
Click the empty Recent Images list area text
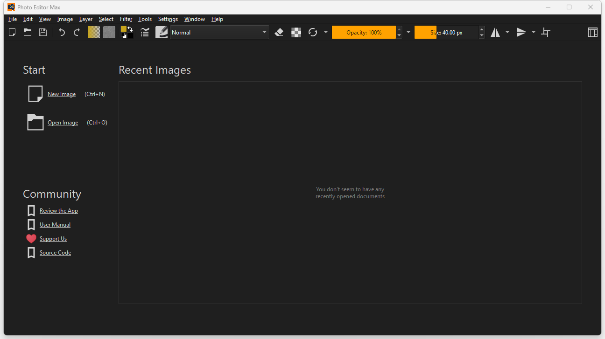click(350, 193)
